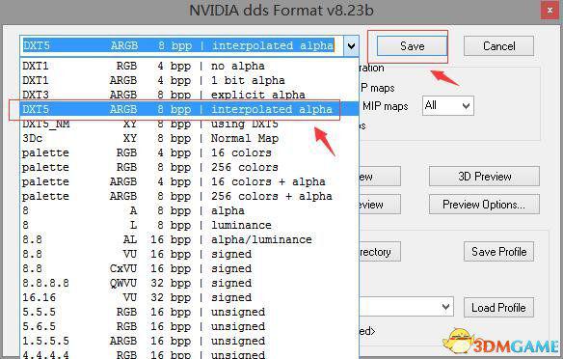
Task: Select palette RGB 8 bpp 256 colors
Action: tap(190, 167)
